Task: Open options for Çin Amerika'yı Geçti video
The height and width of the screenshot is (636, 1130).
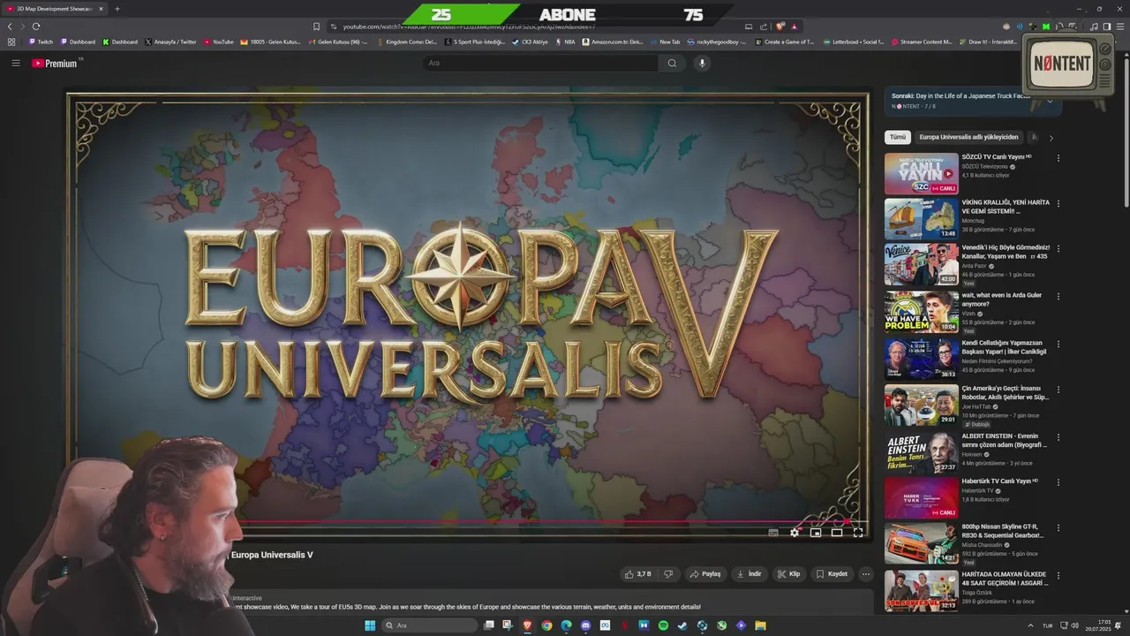Action: coord(1058,390)
